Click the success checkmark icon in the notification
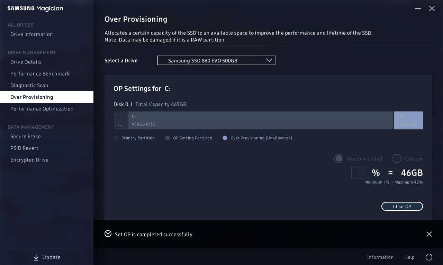This screenshot has height=265, width=443. pos(108,234)
